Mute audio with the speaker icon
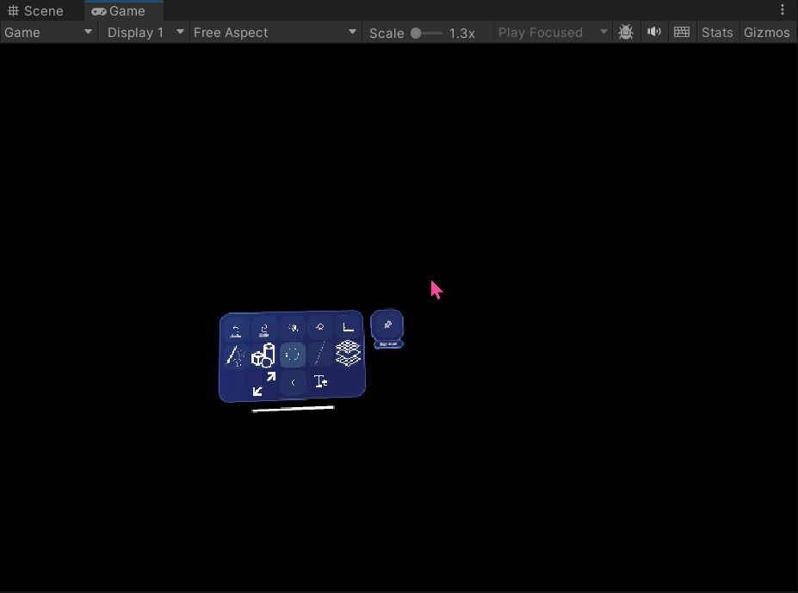 pyautogui.click(x=654, y=33)
